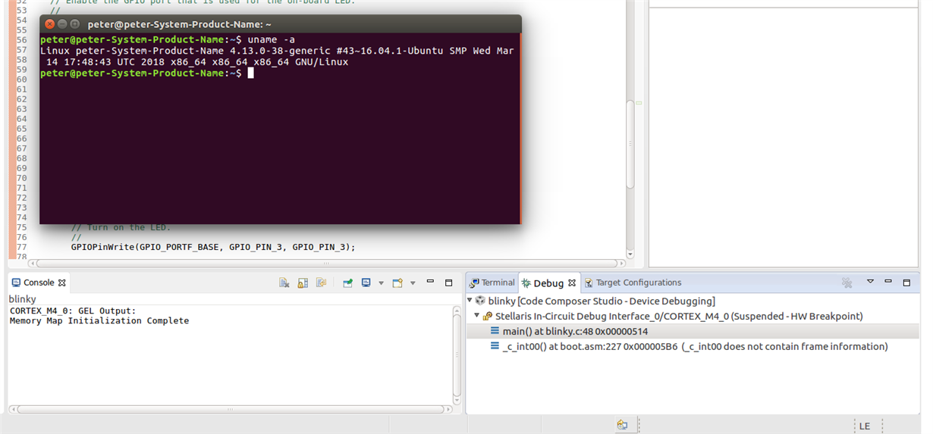
Task: Close the Console tab
Action: tap(62, 283)
